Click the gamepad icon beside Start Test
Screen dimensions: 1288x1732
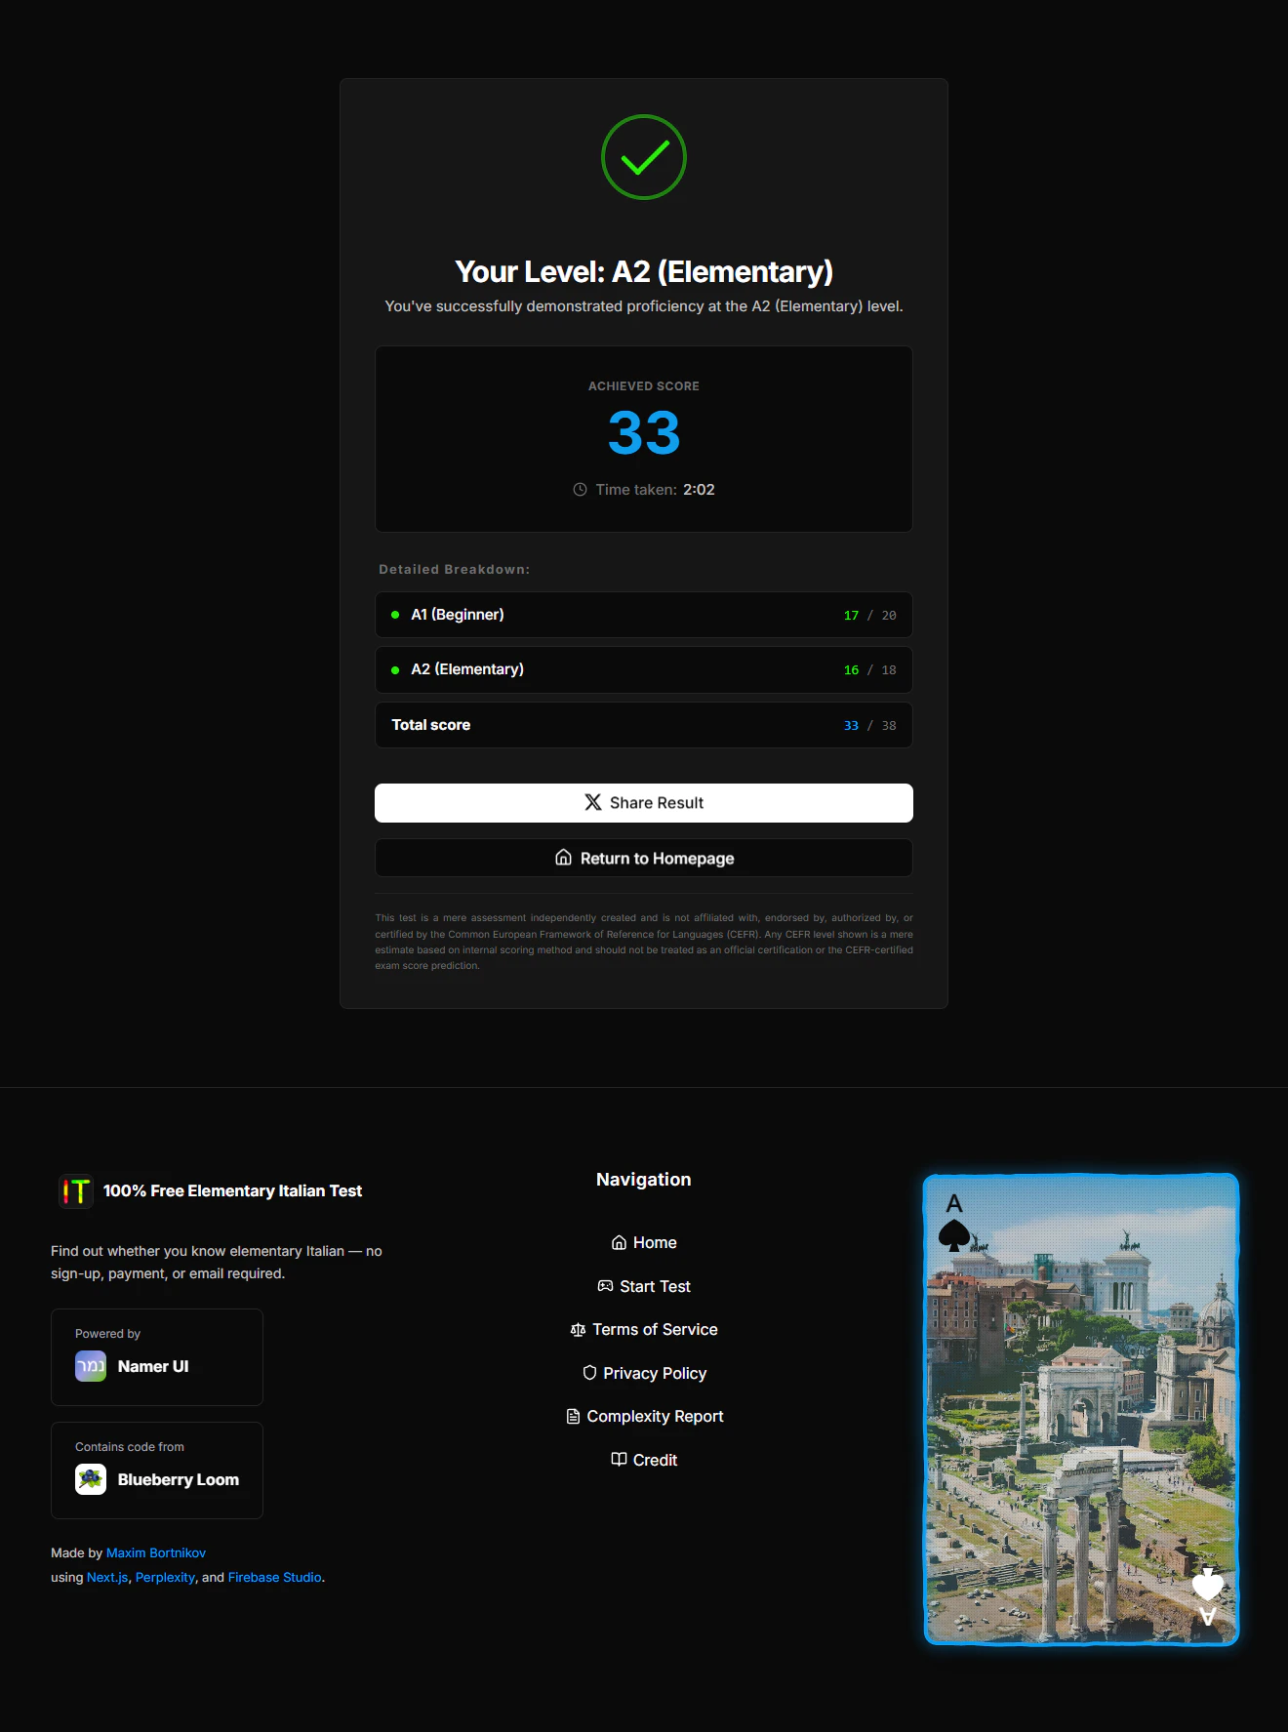(x=605, y=1286)
